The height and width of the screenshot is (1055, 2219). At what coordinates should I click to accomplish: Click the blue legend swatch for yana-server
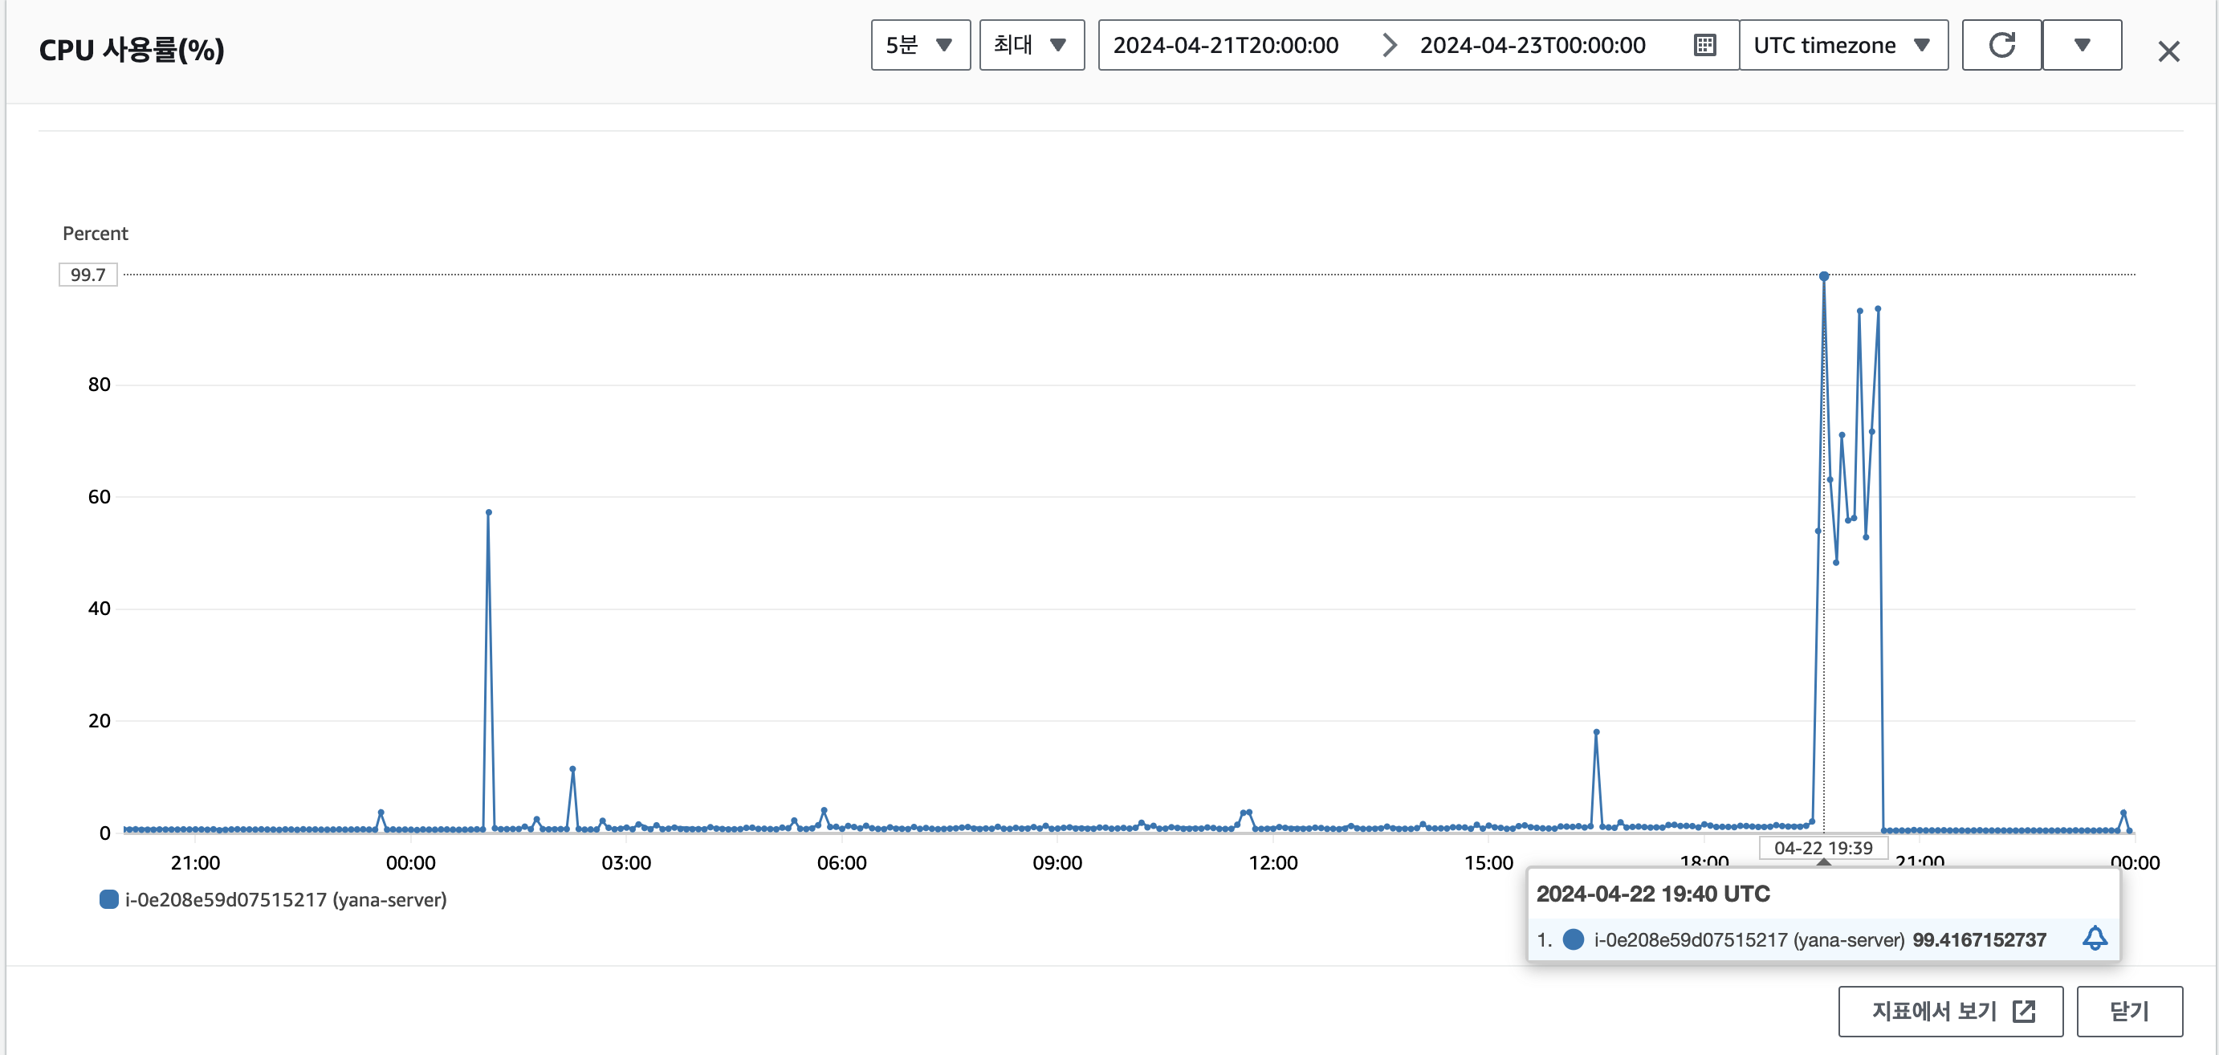pos(108,899)
